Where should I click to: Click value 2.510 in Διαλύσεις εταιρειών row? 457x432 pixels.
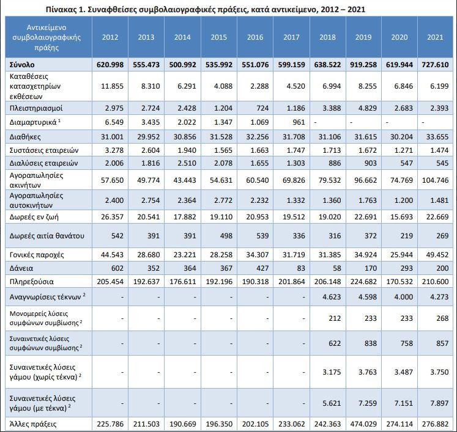187,163
